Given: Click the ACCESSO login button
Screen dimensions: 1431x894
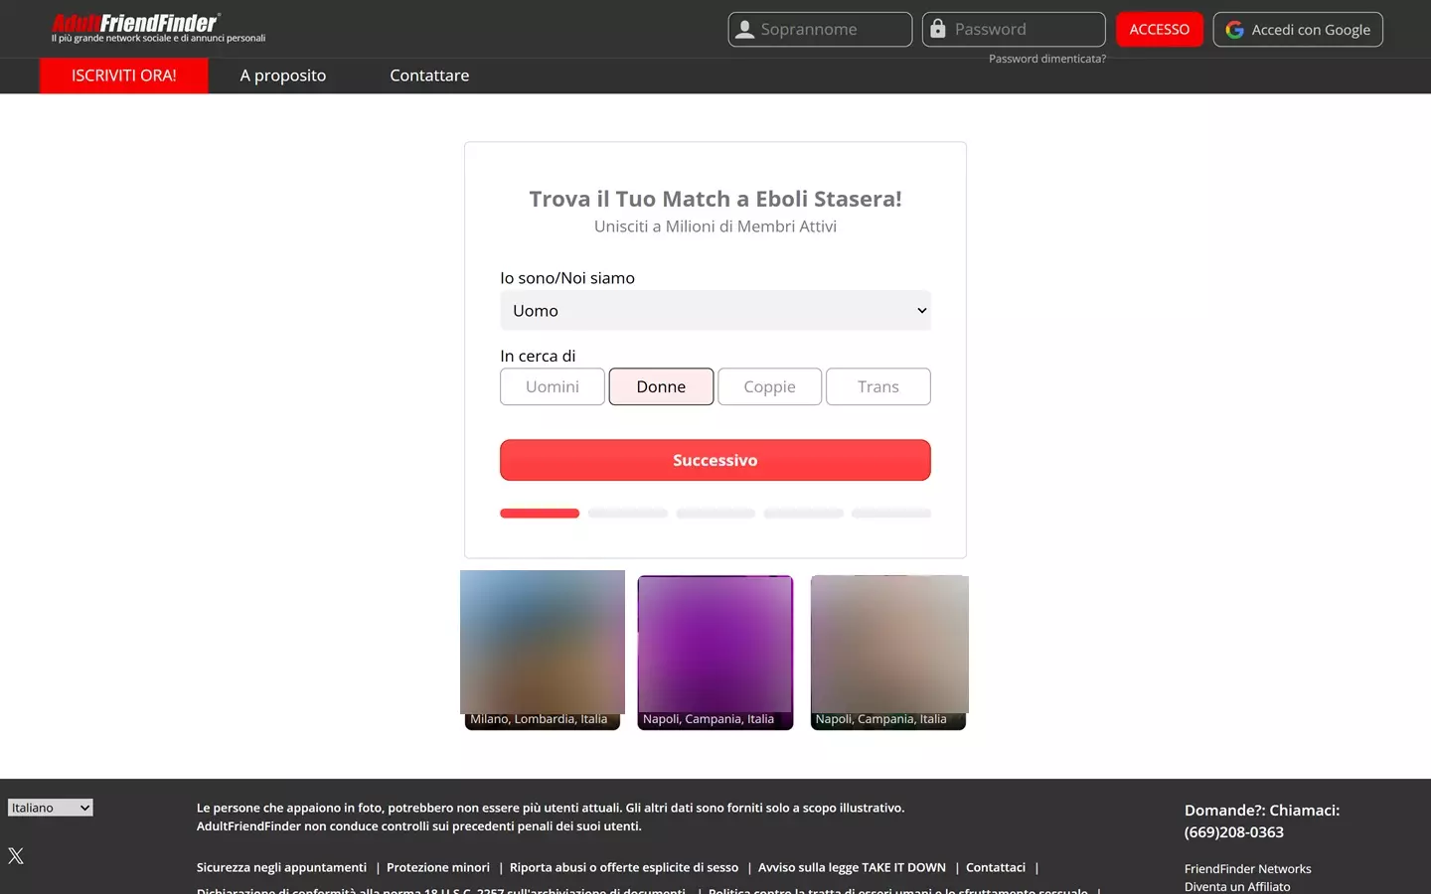Looking at the screenshot, I should point(1160,30).
